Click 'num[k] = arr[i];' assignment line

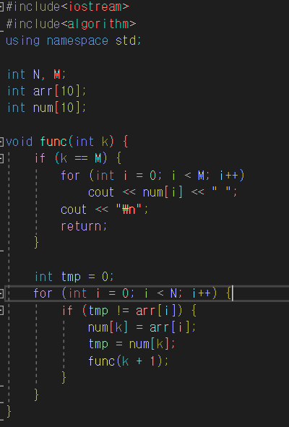(x=142, y=327)
